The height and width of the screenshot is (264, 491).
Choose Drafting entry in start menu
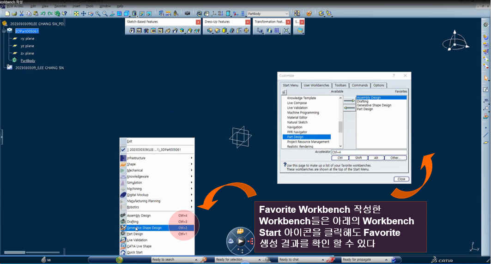pyautogui.click(x=157, y=222)
